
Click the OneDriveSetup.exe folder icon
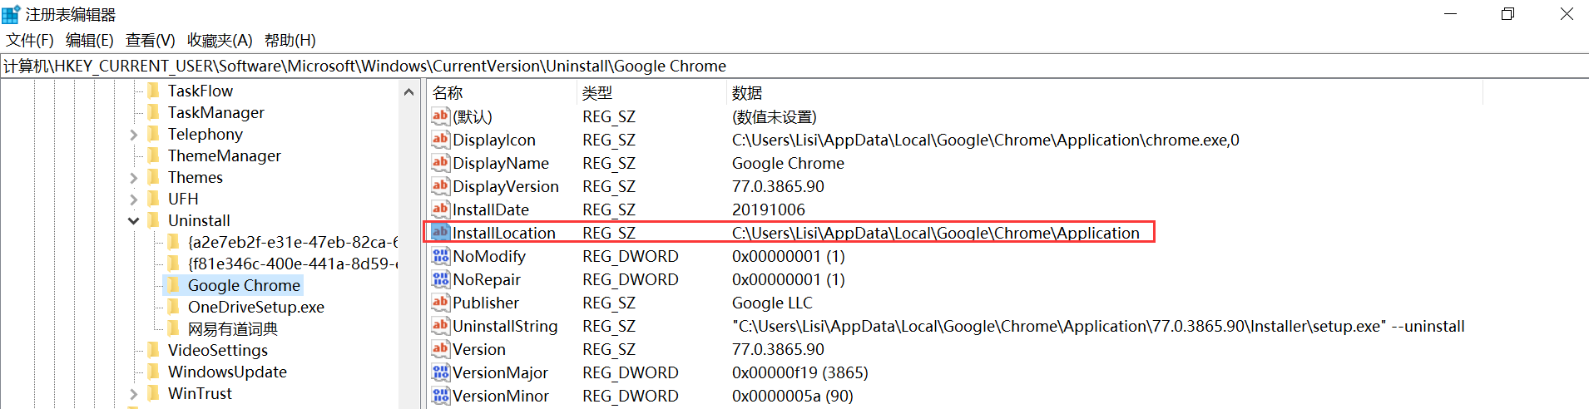pos(174,306)
